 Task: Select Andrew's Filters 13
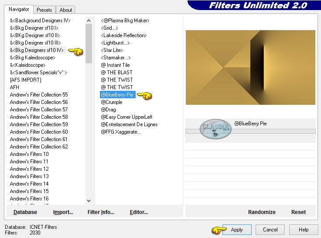point(29,176)
